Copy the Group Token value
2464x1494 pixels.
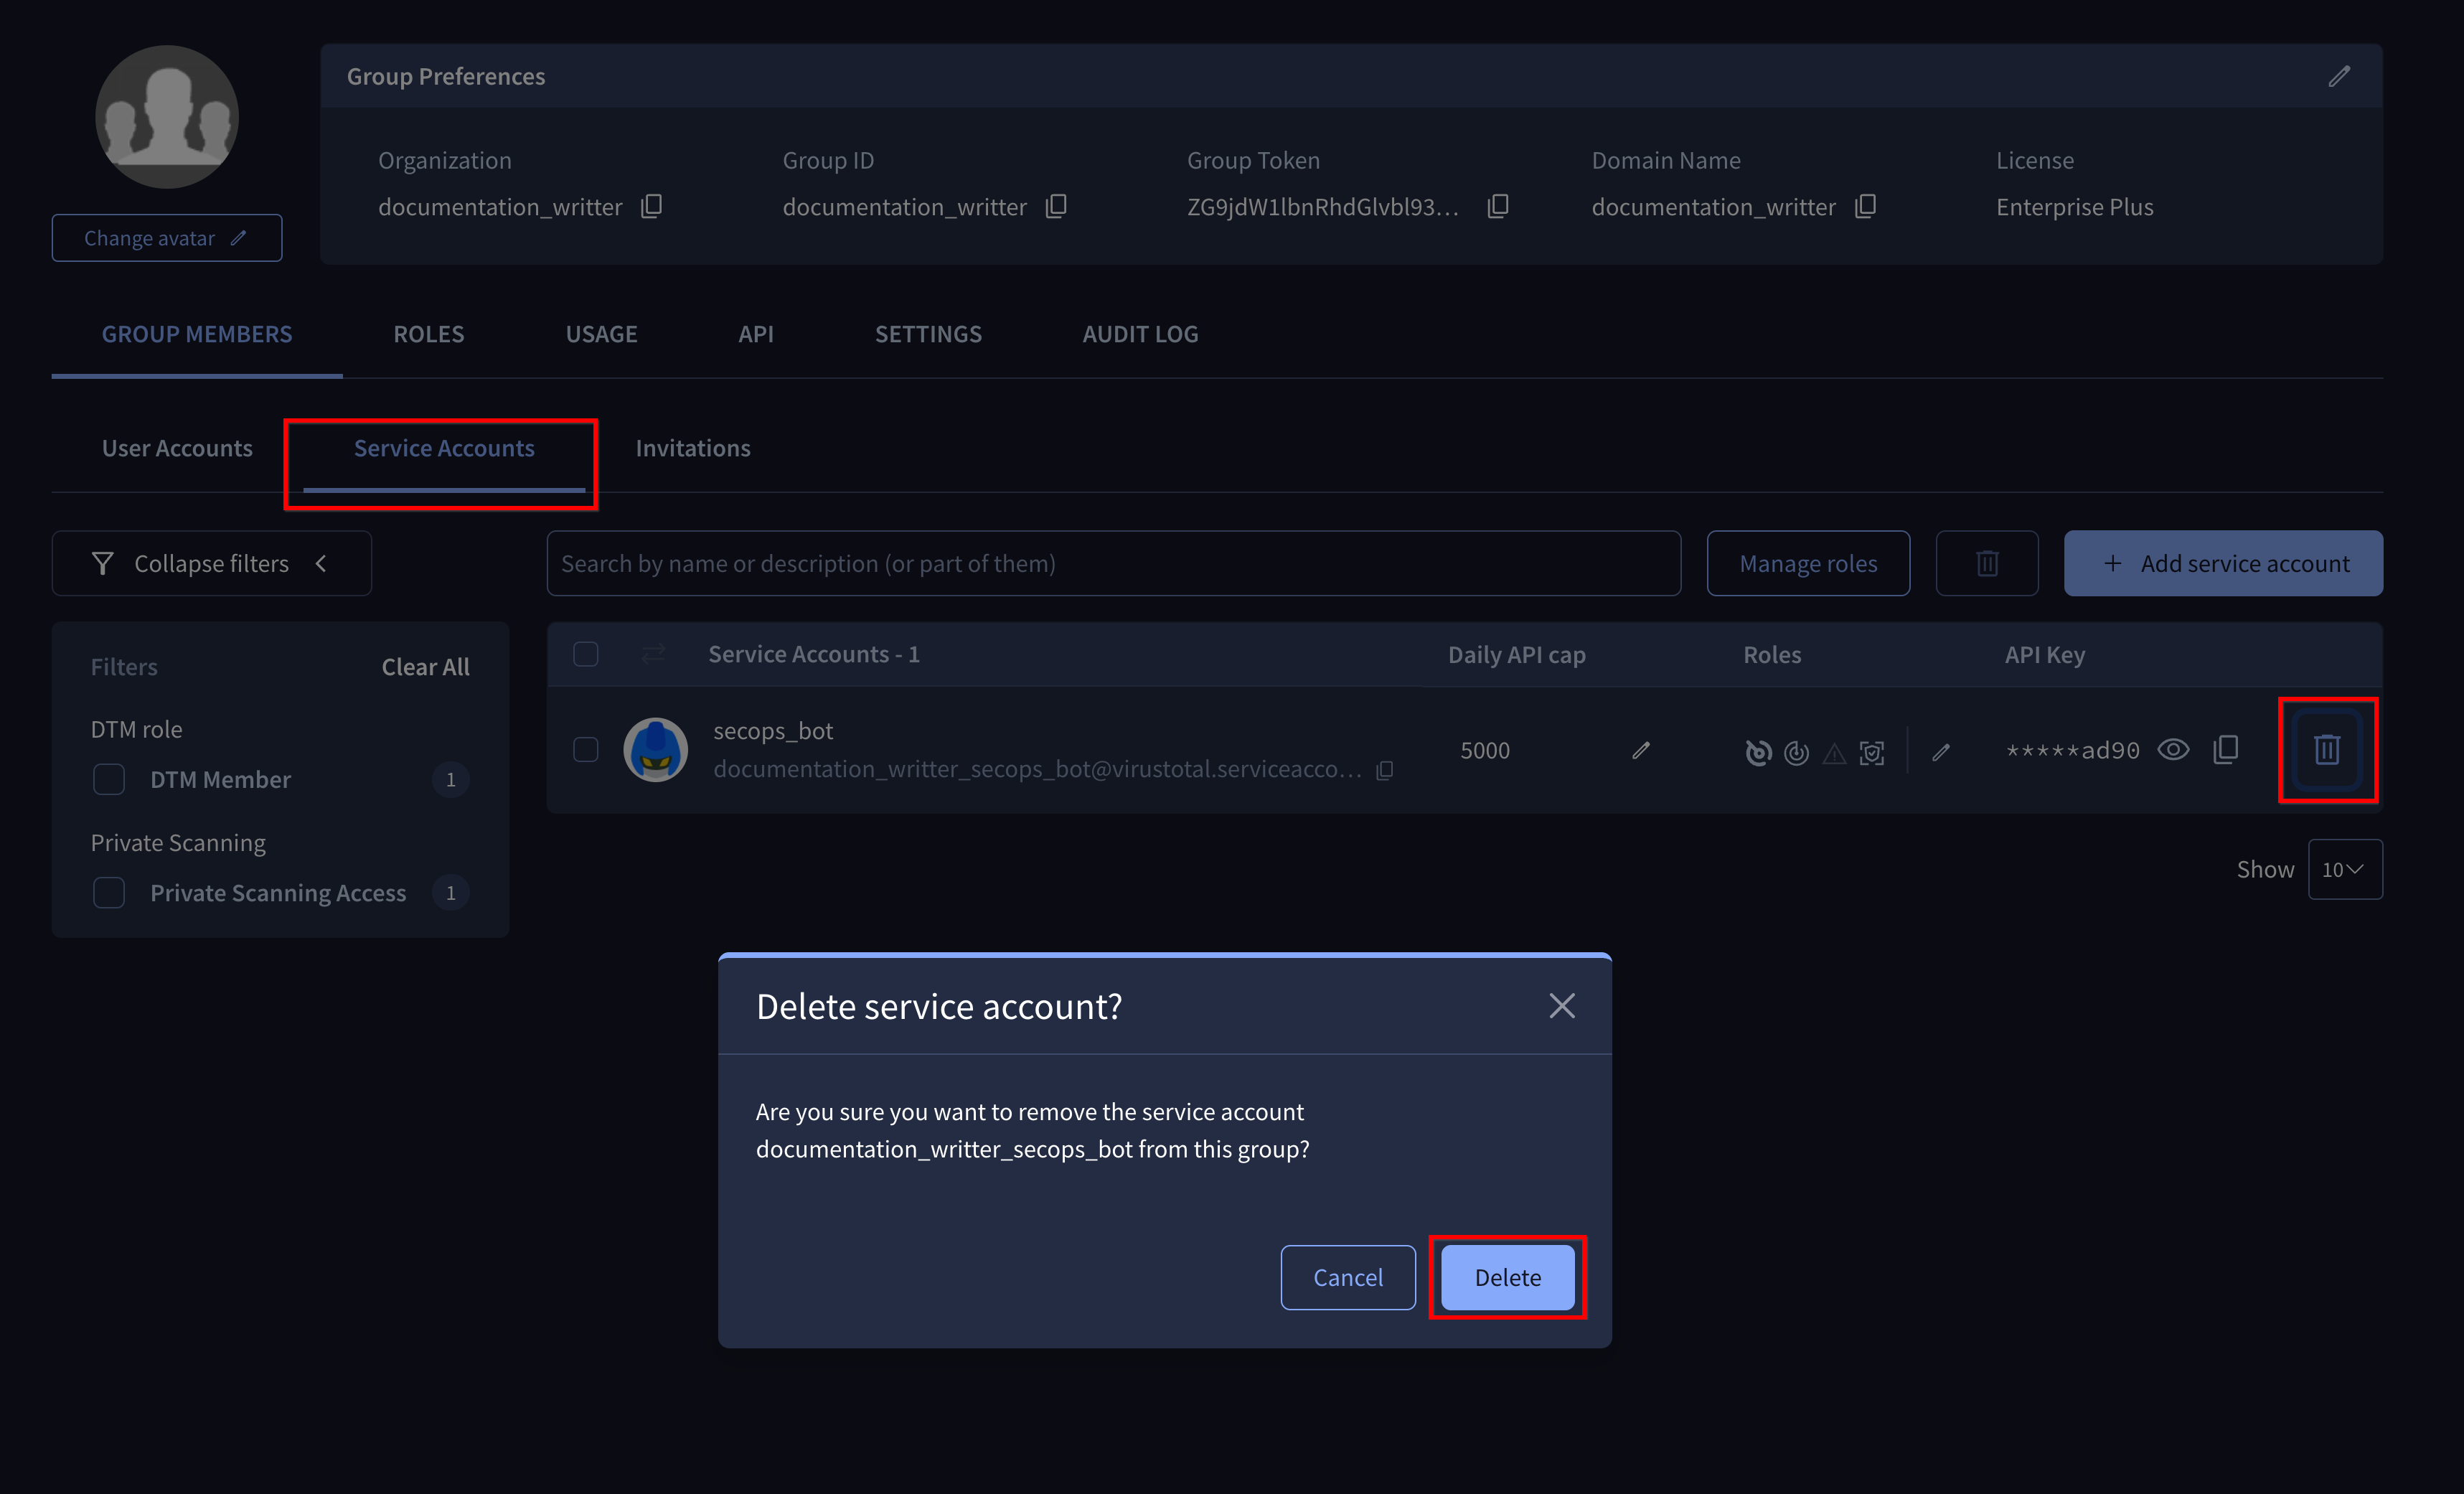[x=1498, y=206]
